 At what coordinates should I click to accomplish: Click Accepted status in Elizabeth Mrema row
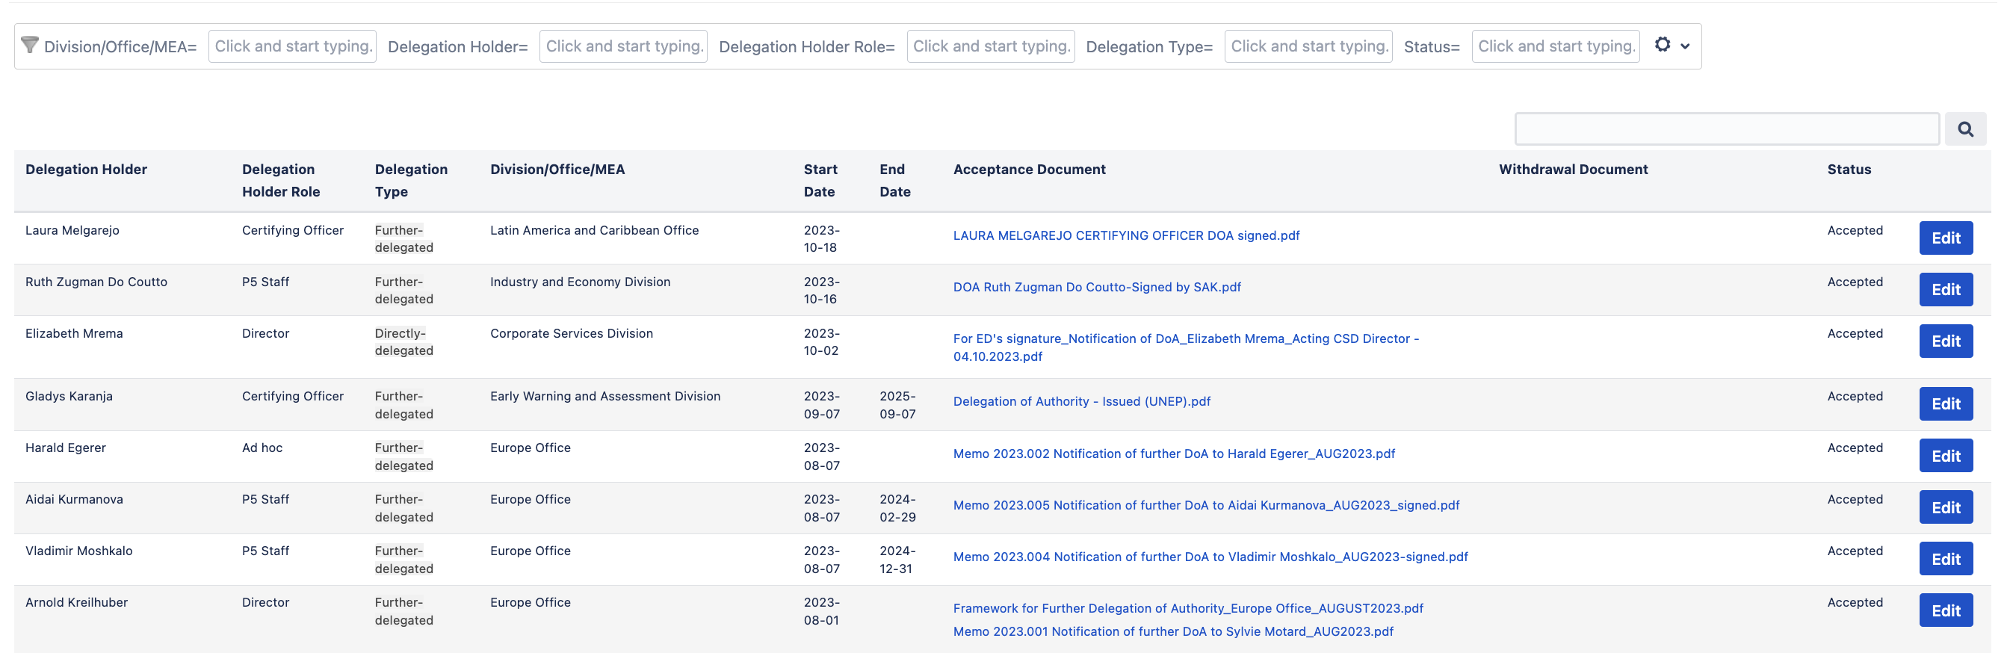point(1855,333)
